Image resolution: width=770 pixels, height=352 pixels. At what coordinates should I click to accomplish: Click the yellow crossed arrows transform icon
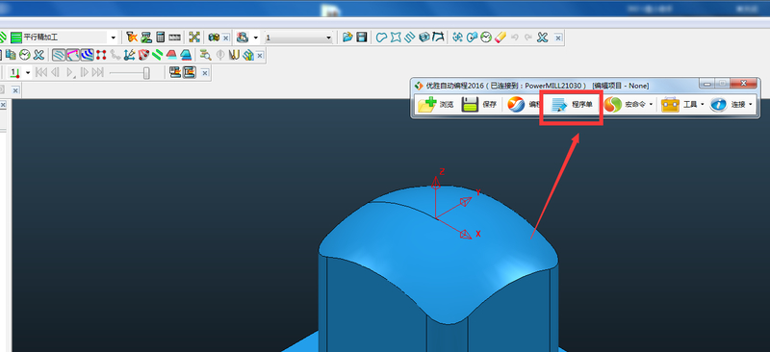pyautogui.click(x=194, y=37)
